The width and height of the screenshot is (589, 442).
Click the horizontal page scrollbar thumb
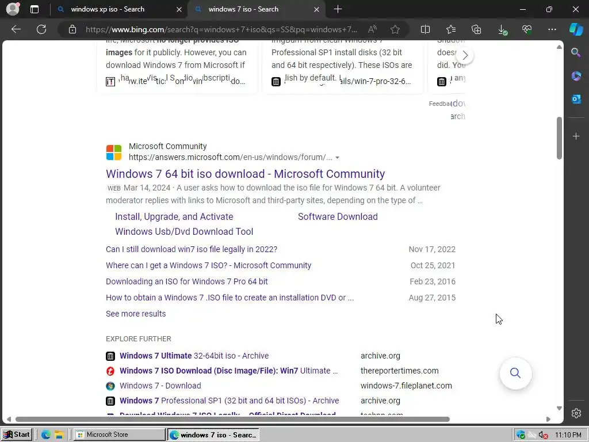click(x=232, y=419)
